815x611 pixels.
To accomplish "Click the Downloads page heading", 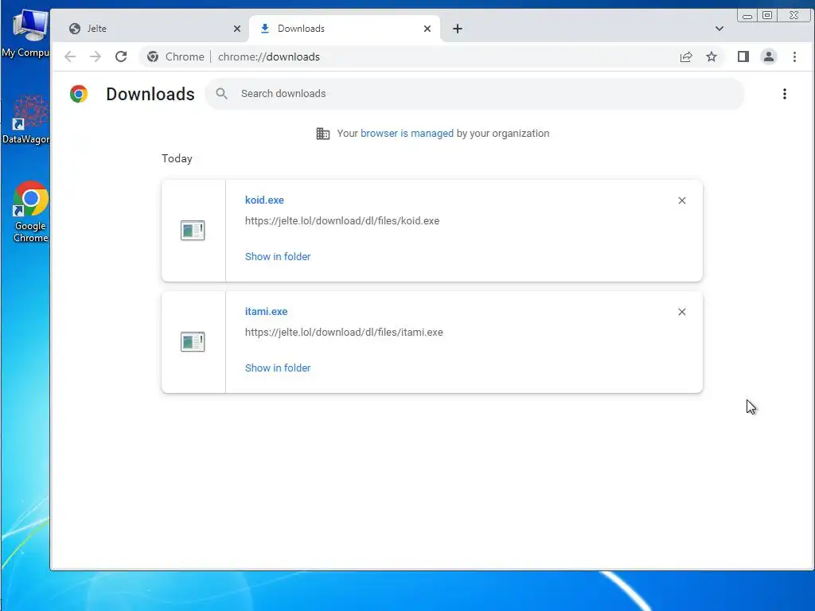I will (150, 94).
